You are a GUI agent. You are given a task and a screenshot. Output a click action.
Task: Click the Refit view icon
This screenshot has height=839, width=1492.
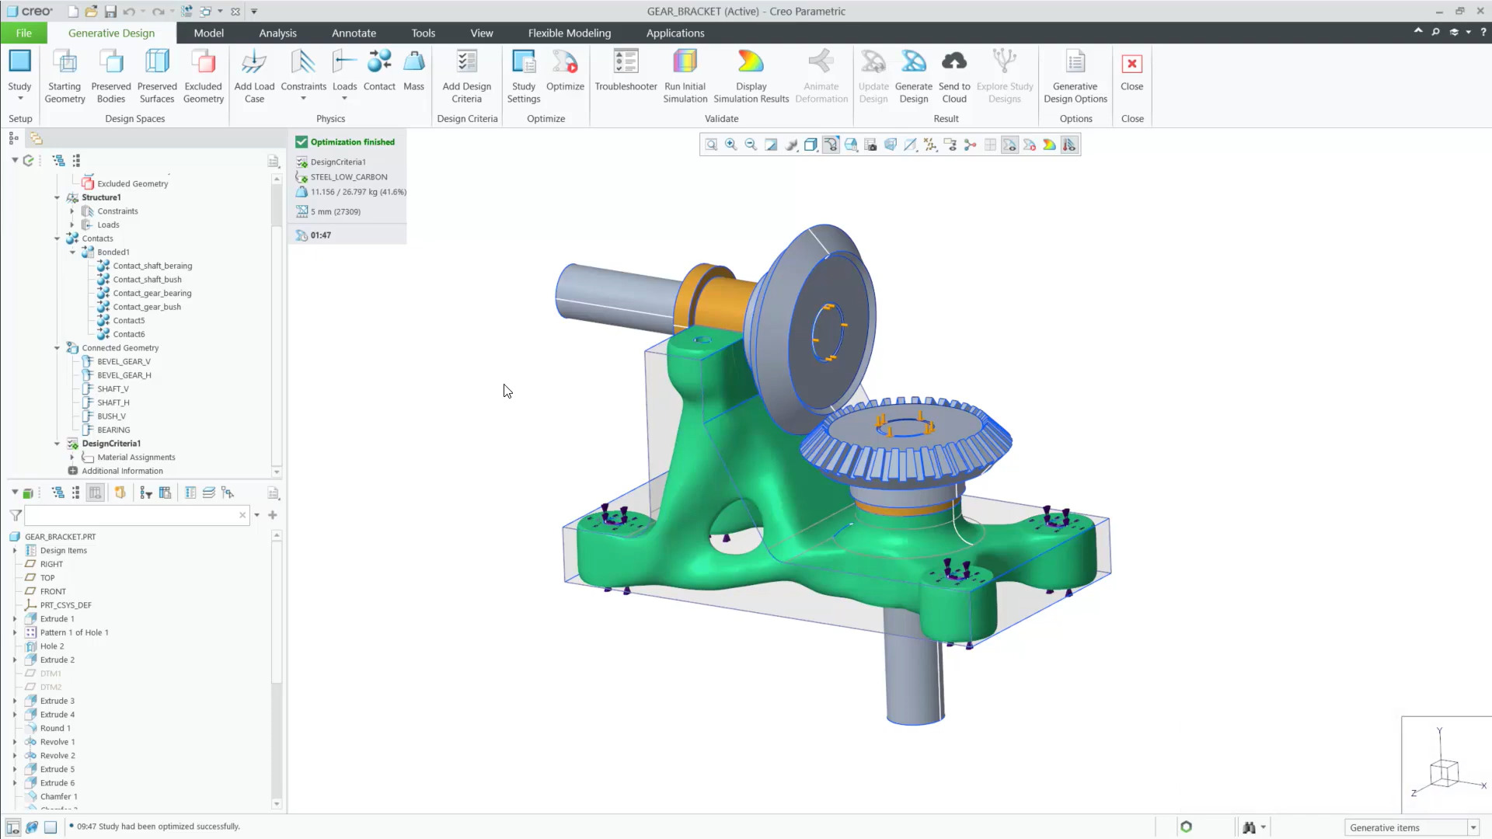711,144
